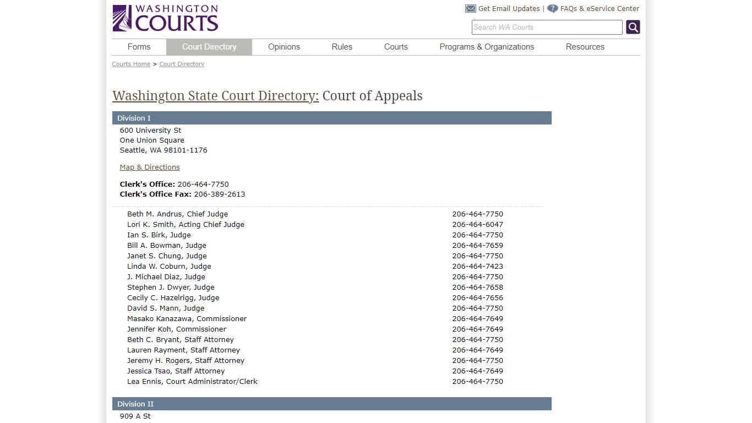Image resolution: width=752 pixels, height=423 pixels.
Task: Go to Courts Home breadcrumb
Action: pos(131,64)
